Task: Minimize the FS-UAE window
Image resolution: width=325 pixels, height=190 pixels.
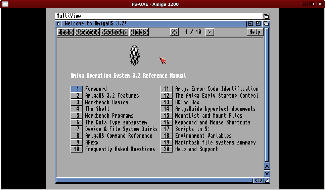Action: point(305,4)
